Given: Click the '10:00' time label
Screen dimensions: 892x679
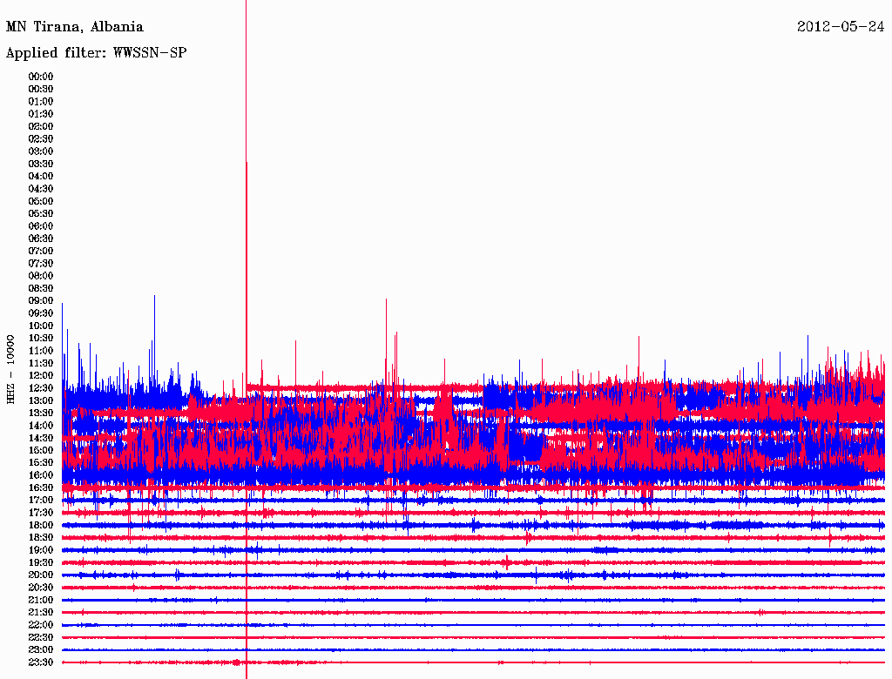Looking at the screenshot, I should click(x=41, y=326).
